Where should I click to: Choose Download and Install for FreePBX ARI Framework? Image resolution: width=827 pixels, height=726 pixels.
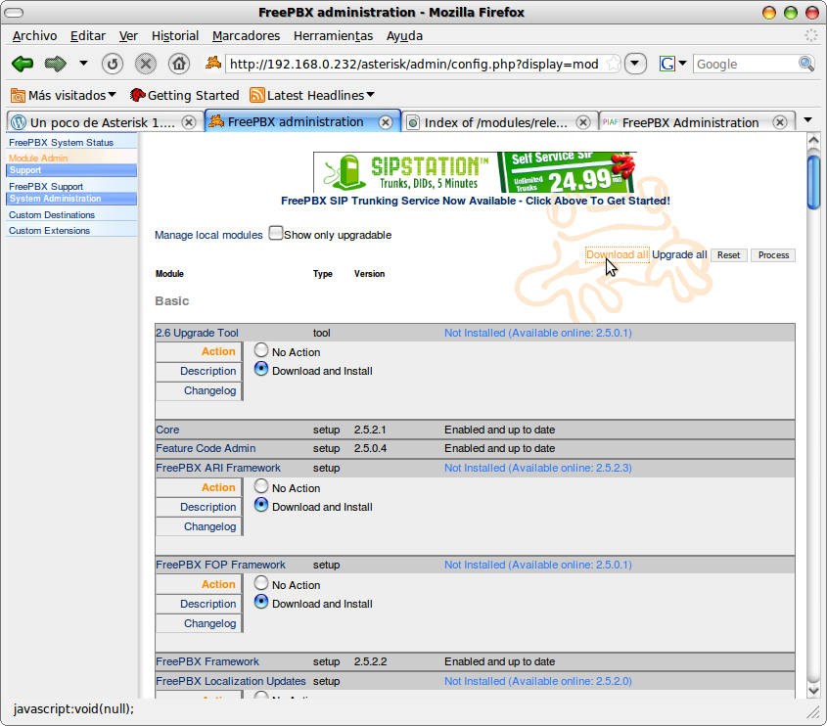click(x=261, y=506)
